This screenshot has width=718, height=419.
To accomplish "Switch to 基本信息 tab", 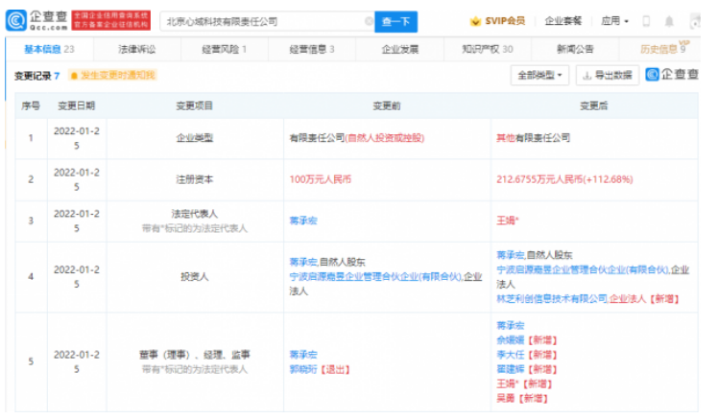I will pos(49,49).
